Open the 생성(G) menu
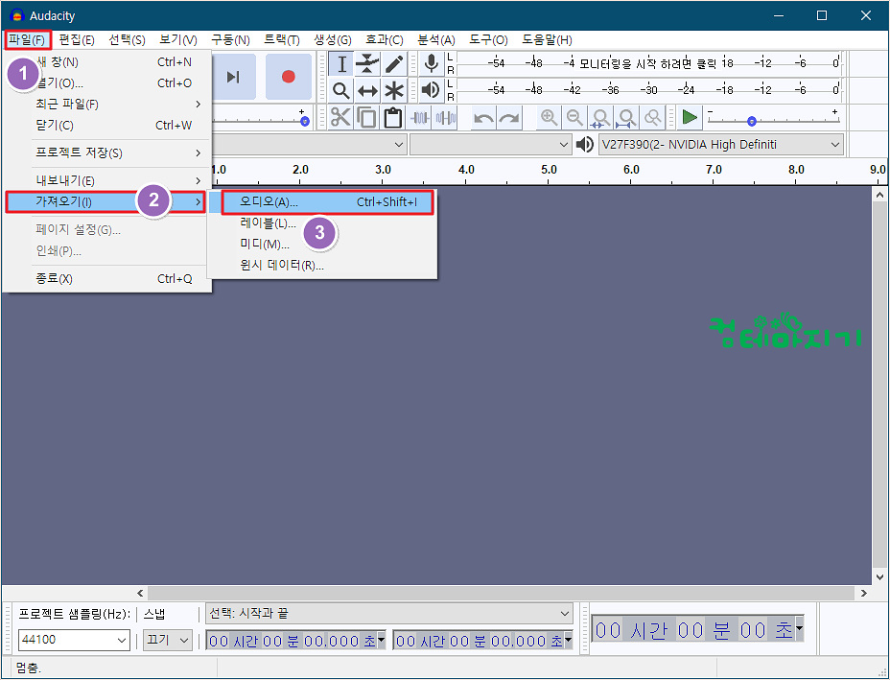 (x=333, y=39)
